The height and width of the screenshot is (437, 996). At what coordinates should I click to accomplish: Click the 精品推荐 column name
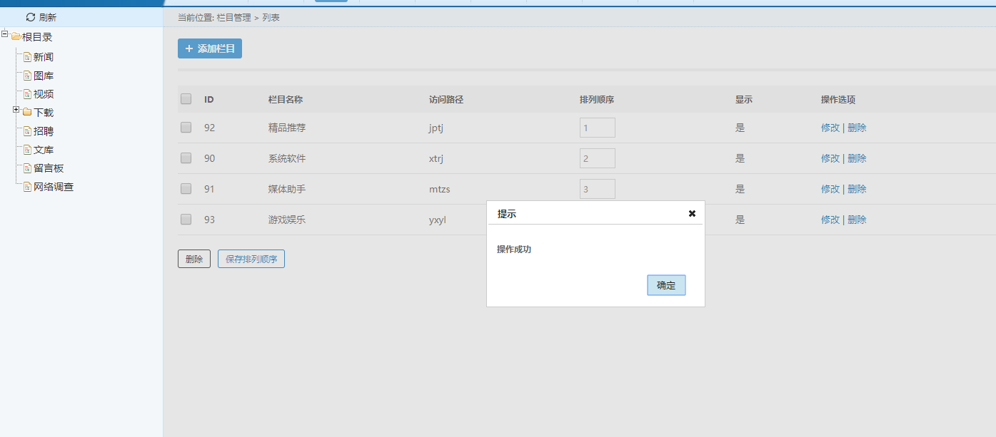(287, 128)
